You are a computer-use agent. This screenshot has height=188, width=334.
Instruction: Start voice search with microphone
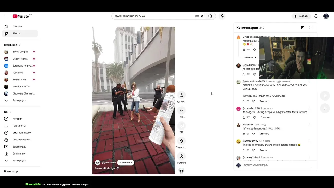click(222, 16)
